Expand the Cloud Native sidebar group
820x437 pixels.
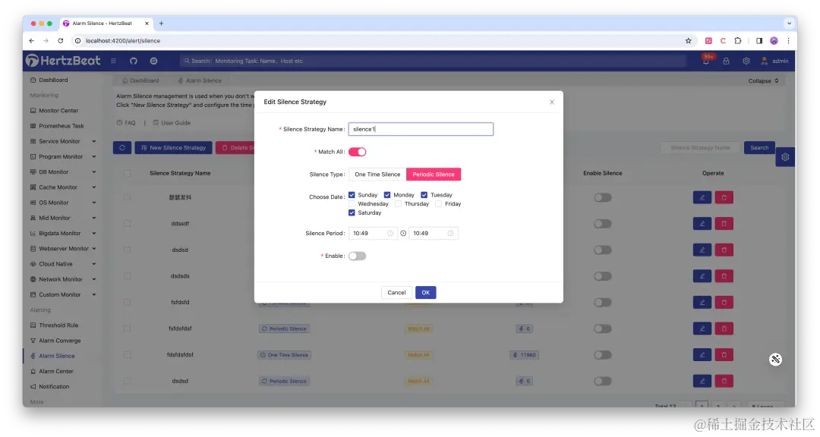click(x=63, y=264)
